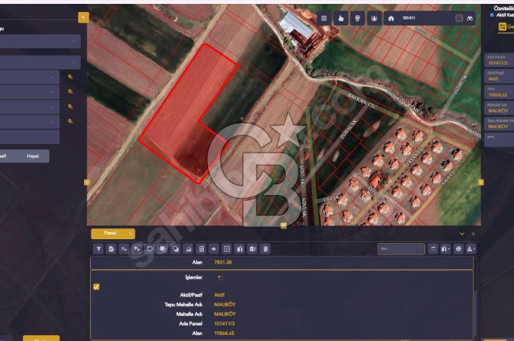The width and height of the screenshot is (514, 341).
Task: Collapse the results panel with chevron
Action: click(462, 234)
